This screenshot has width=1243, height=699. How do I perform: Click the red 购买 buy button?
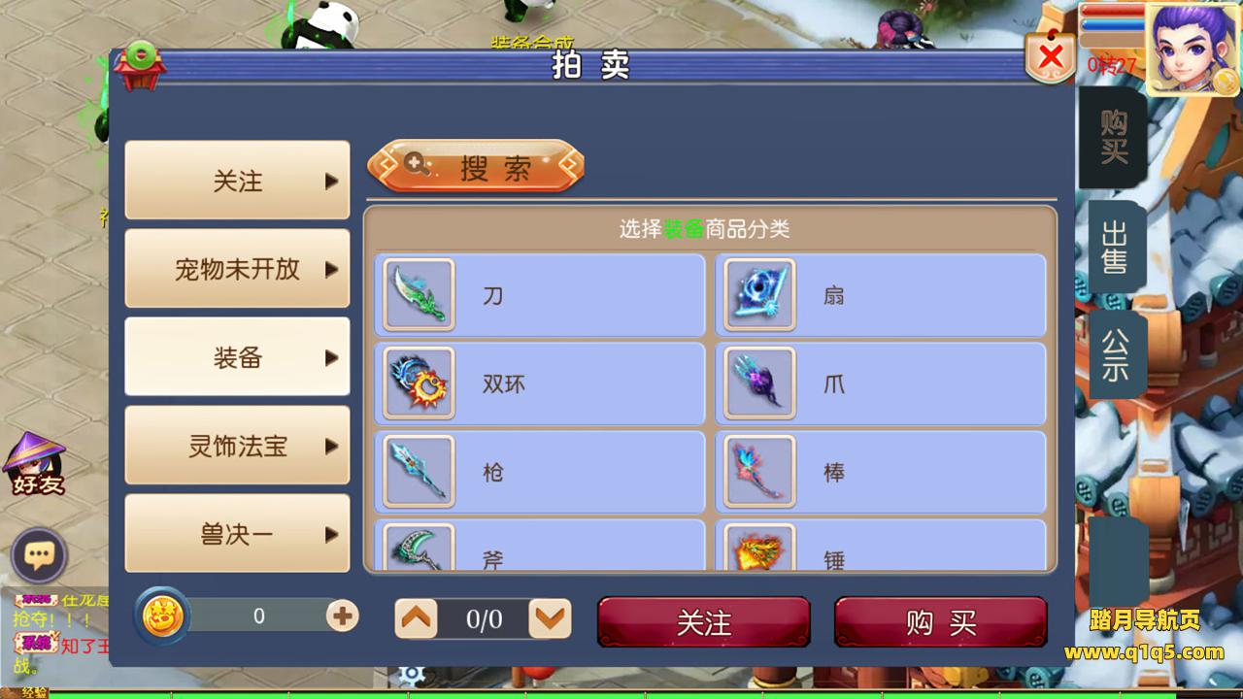tap(940, 622)
